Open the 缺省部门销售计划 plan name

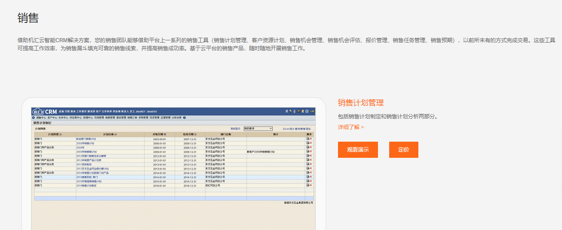(86, 139)
